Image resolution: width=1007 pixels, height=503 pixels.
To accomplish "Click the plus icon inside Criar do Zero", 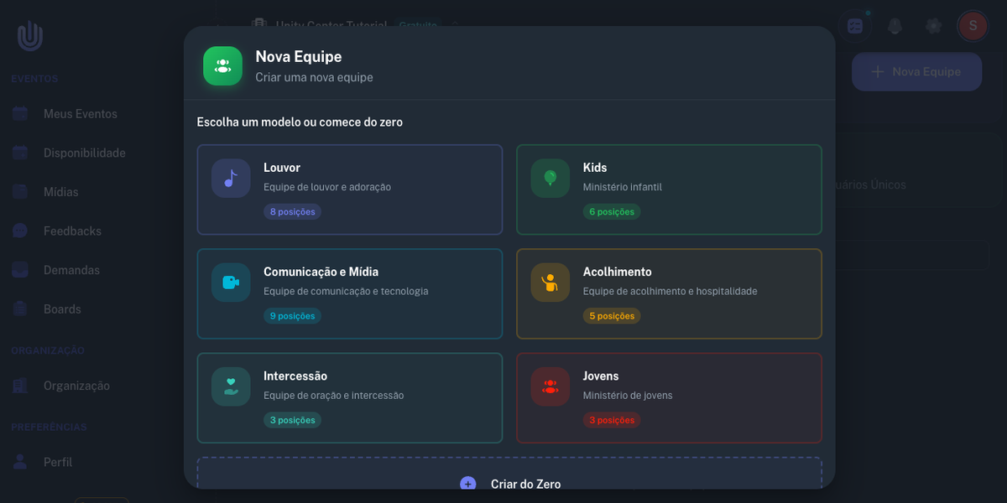I will 467,484.
